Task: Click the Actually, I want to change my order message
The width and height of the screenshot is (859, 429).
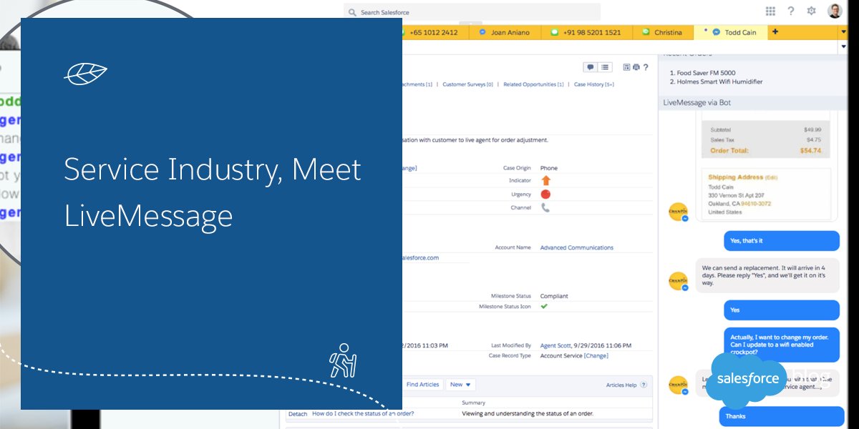Action: (x=781, y=345)
